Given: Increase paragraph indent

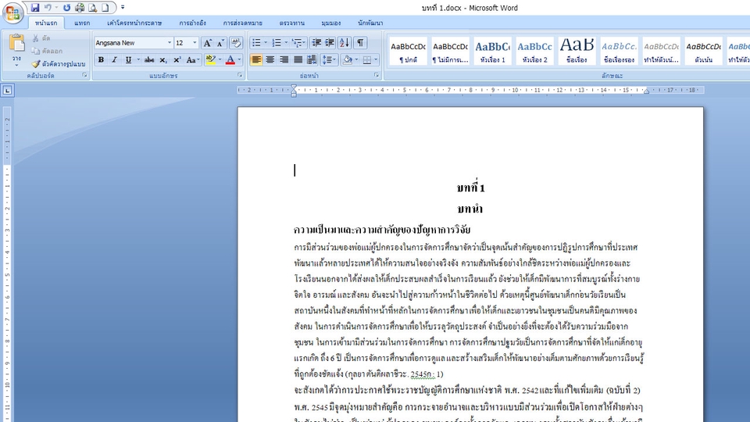Looking at the screenshot, I should [330, 43].
